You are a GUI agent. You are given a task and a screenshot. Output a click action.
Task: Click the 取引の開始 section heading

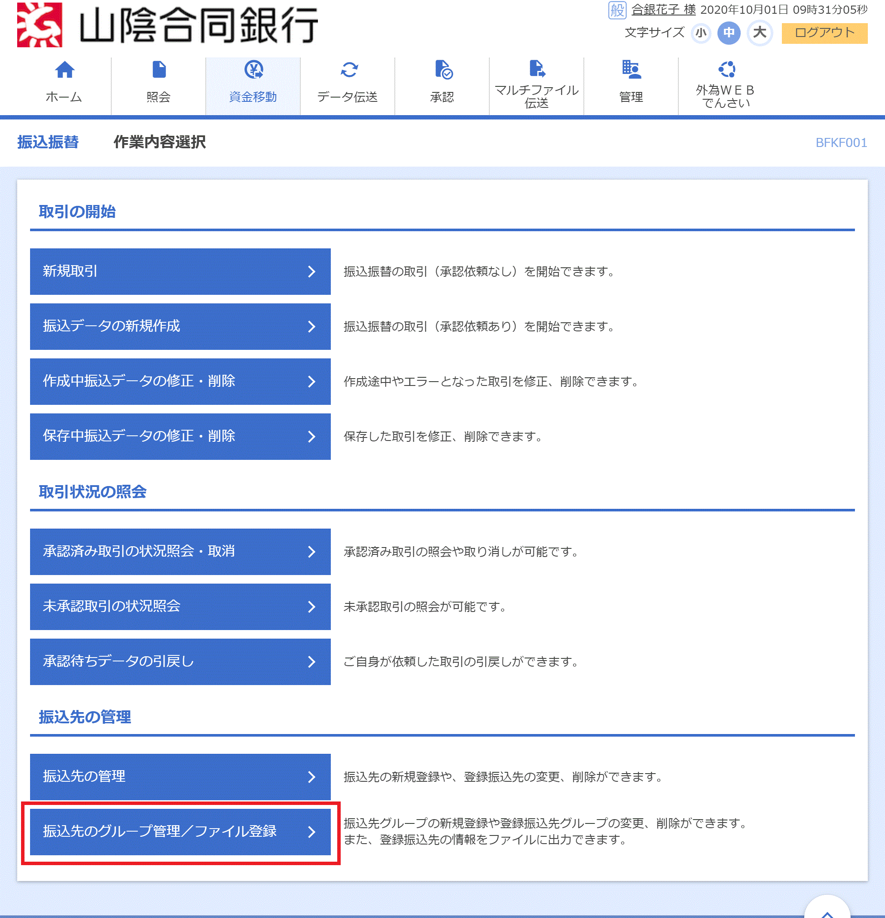[x=77, y=212]
